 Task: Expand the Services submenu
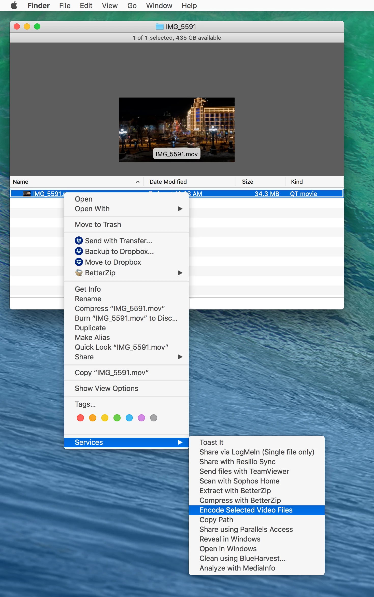coord(126,442)
